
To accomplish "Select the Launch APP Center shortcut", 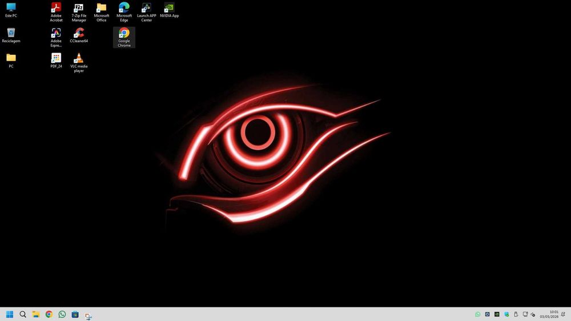I will coord(146,12).
